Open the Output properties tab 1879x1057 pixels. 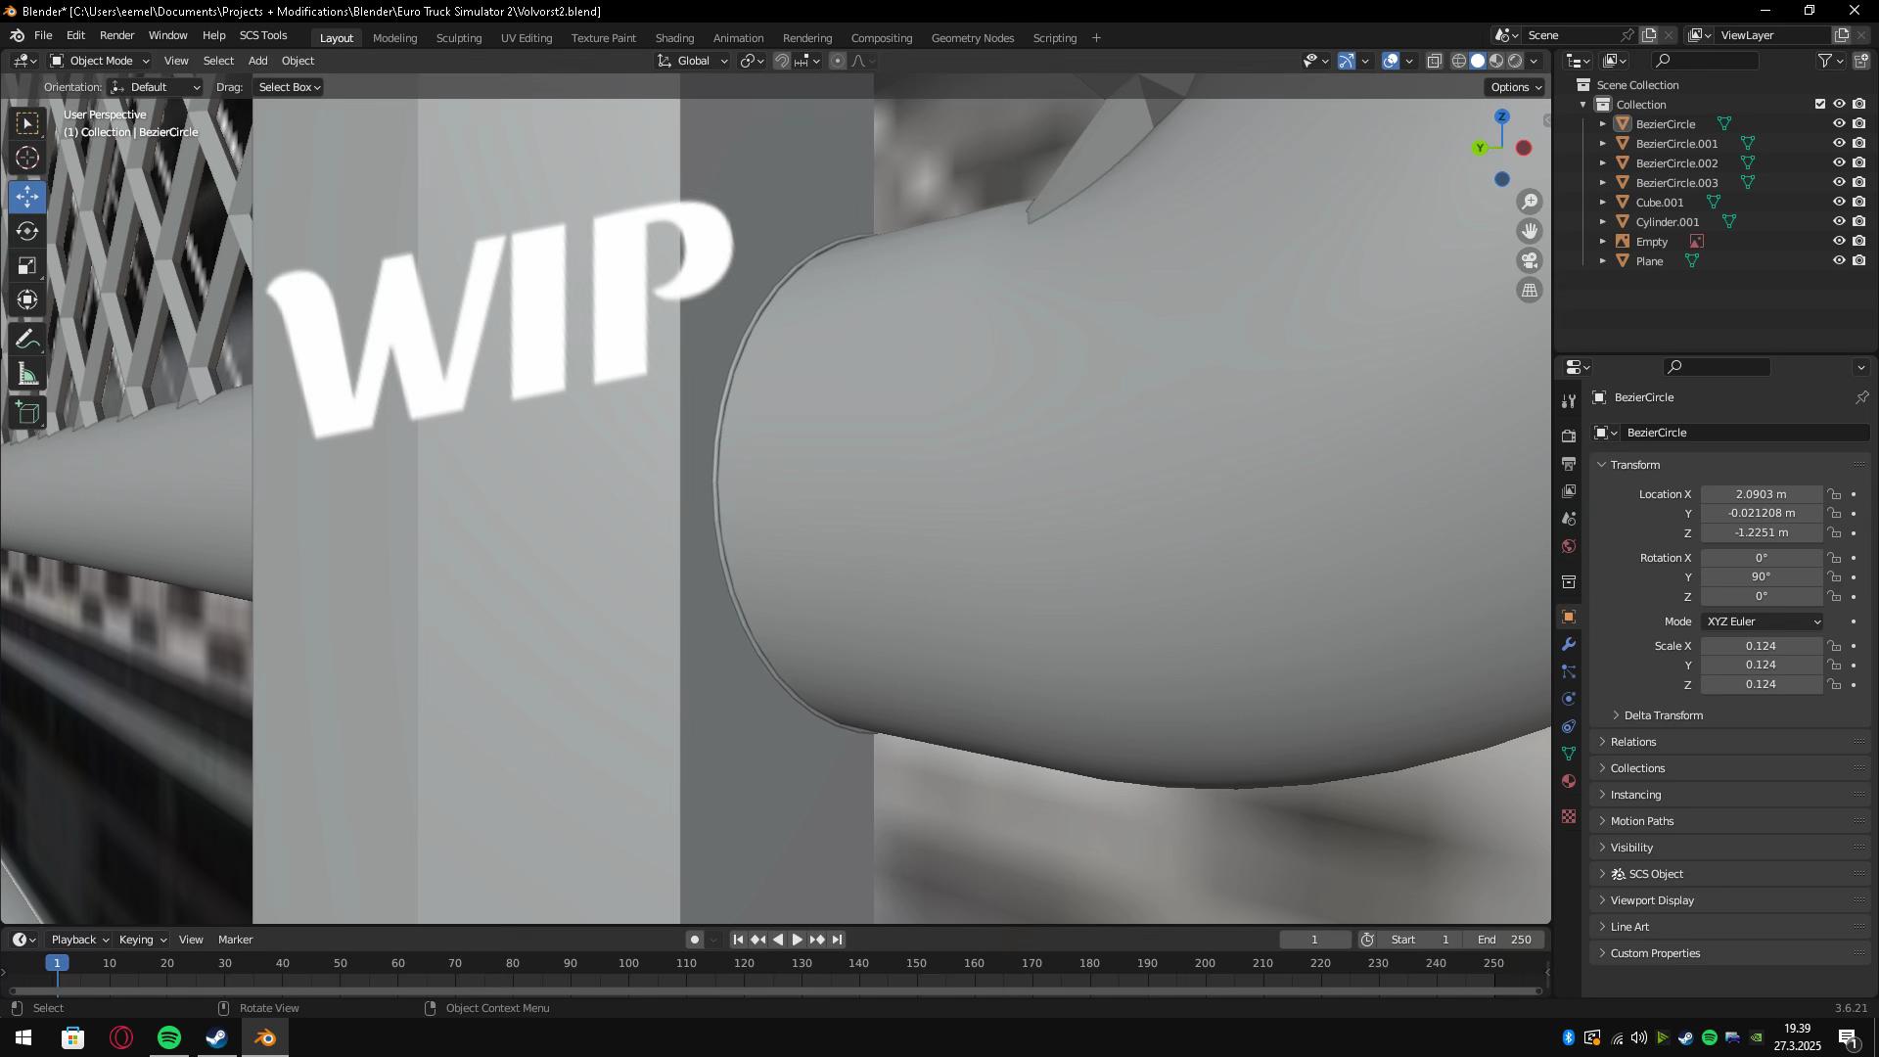coord(1569,463)
